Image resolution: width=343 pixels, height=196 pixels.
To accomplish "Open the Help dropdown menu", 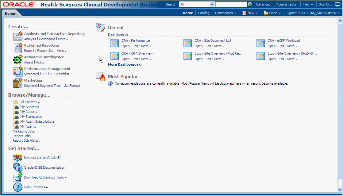I will coord(308,4).
